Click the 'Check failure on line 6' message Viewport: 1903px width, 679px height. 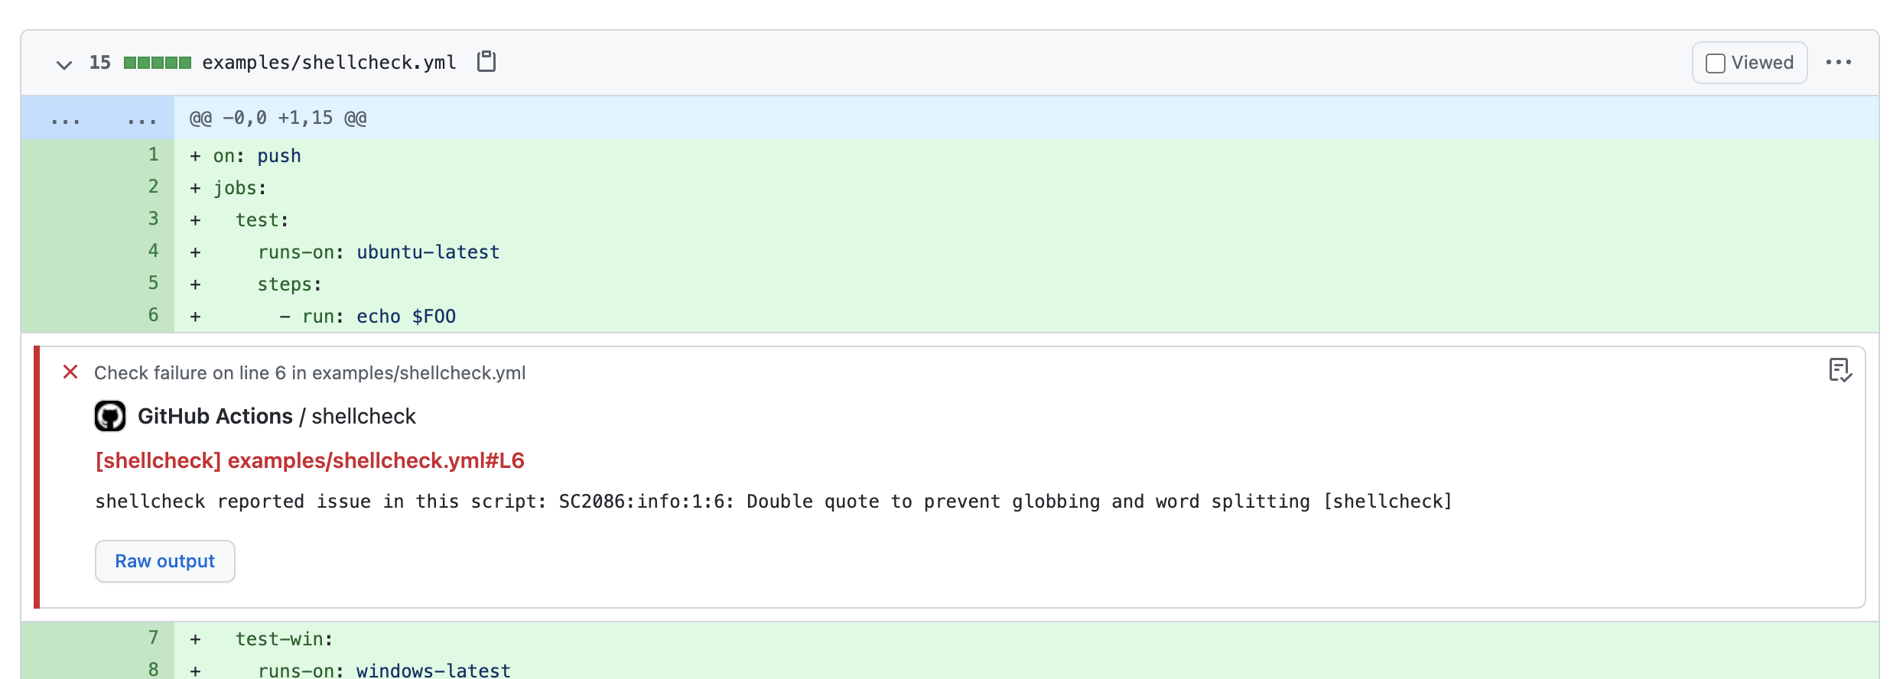[x=310, y=372]
